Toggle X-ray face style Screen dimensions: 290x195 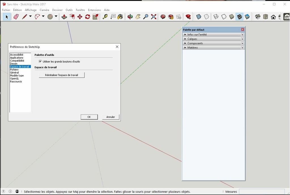click(x=199, y=17)
